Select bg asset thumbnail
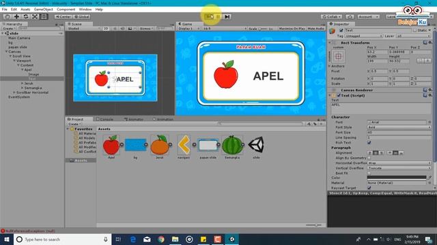Viewport: 437px width, 245px height. (135, 145)
